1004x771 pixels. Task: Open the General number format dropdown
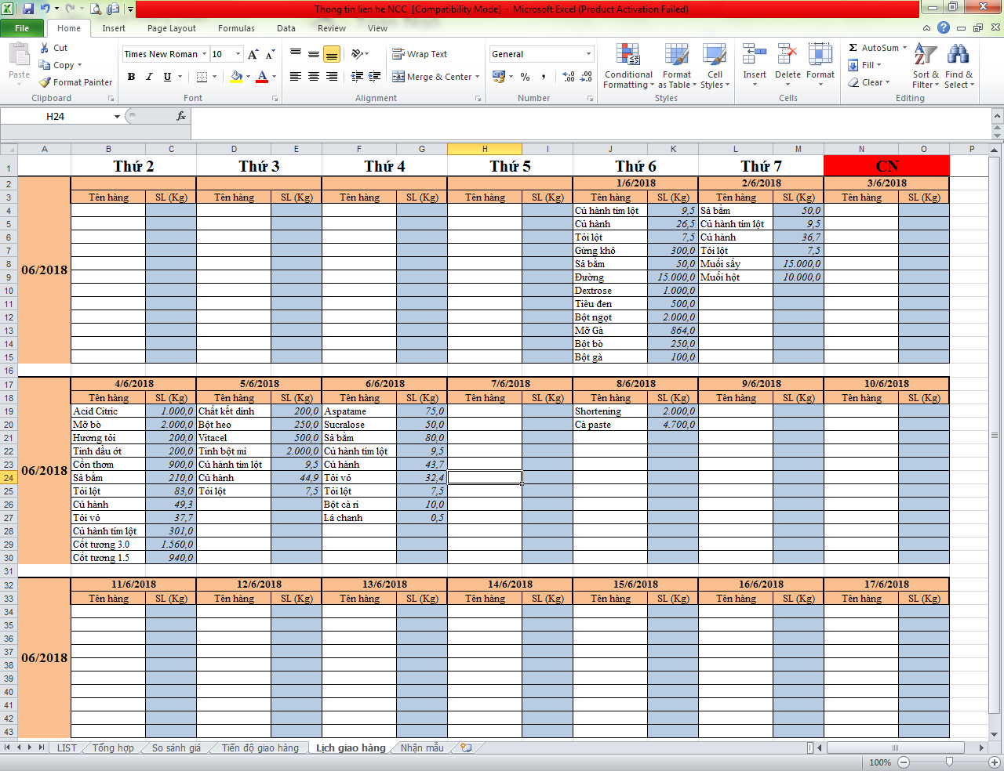588,54
